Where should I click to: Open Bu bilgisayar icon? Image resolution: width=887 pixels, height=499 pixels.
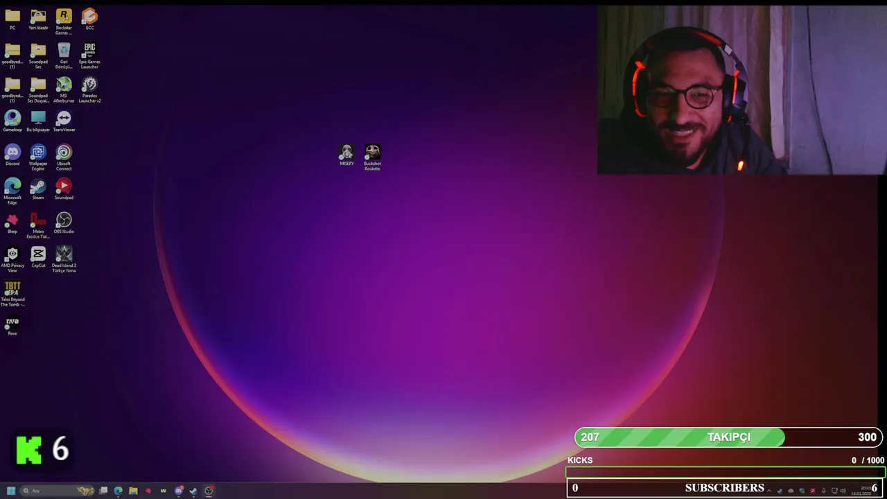click(x=38, y=121)
